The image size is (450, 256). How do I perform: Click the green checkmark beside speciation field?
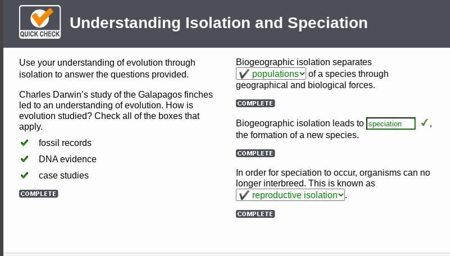(x=424, y=123)
